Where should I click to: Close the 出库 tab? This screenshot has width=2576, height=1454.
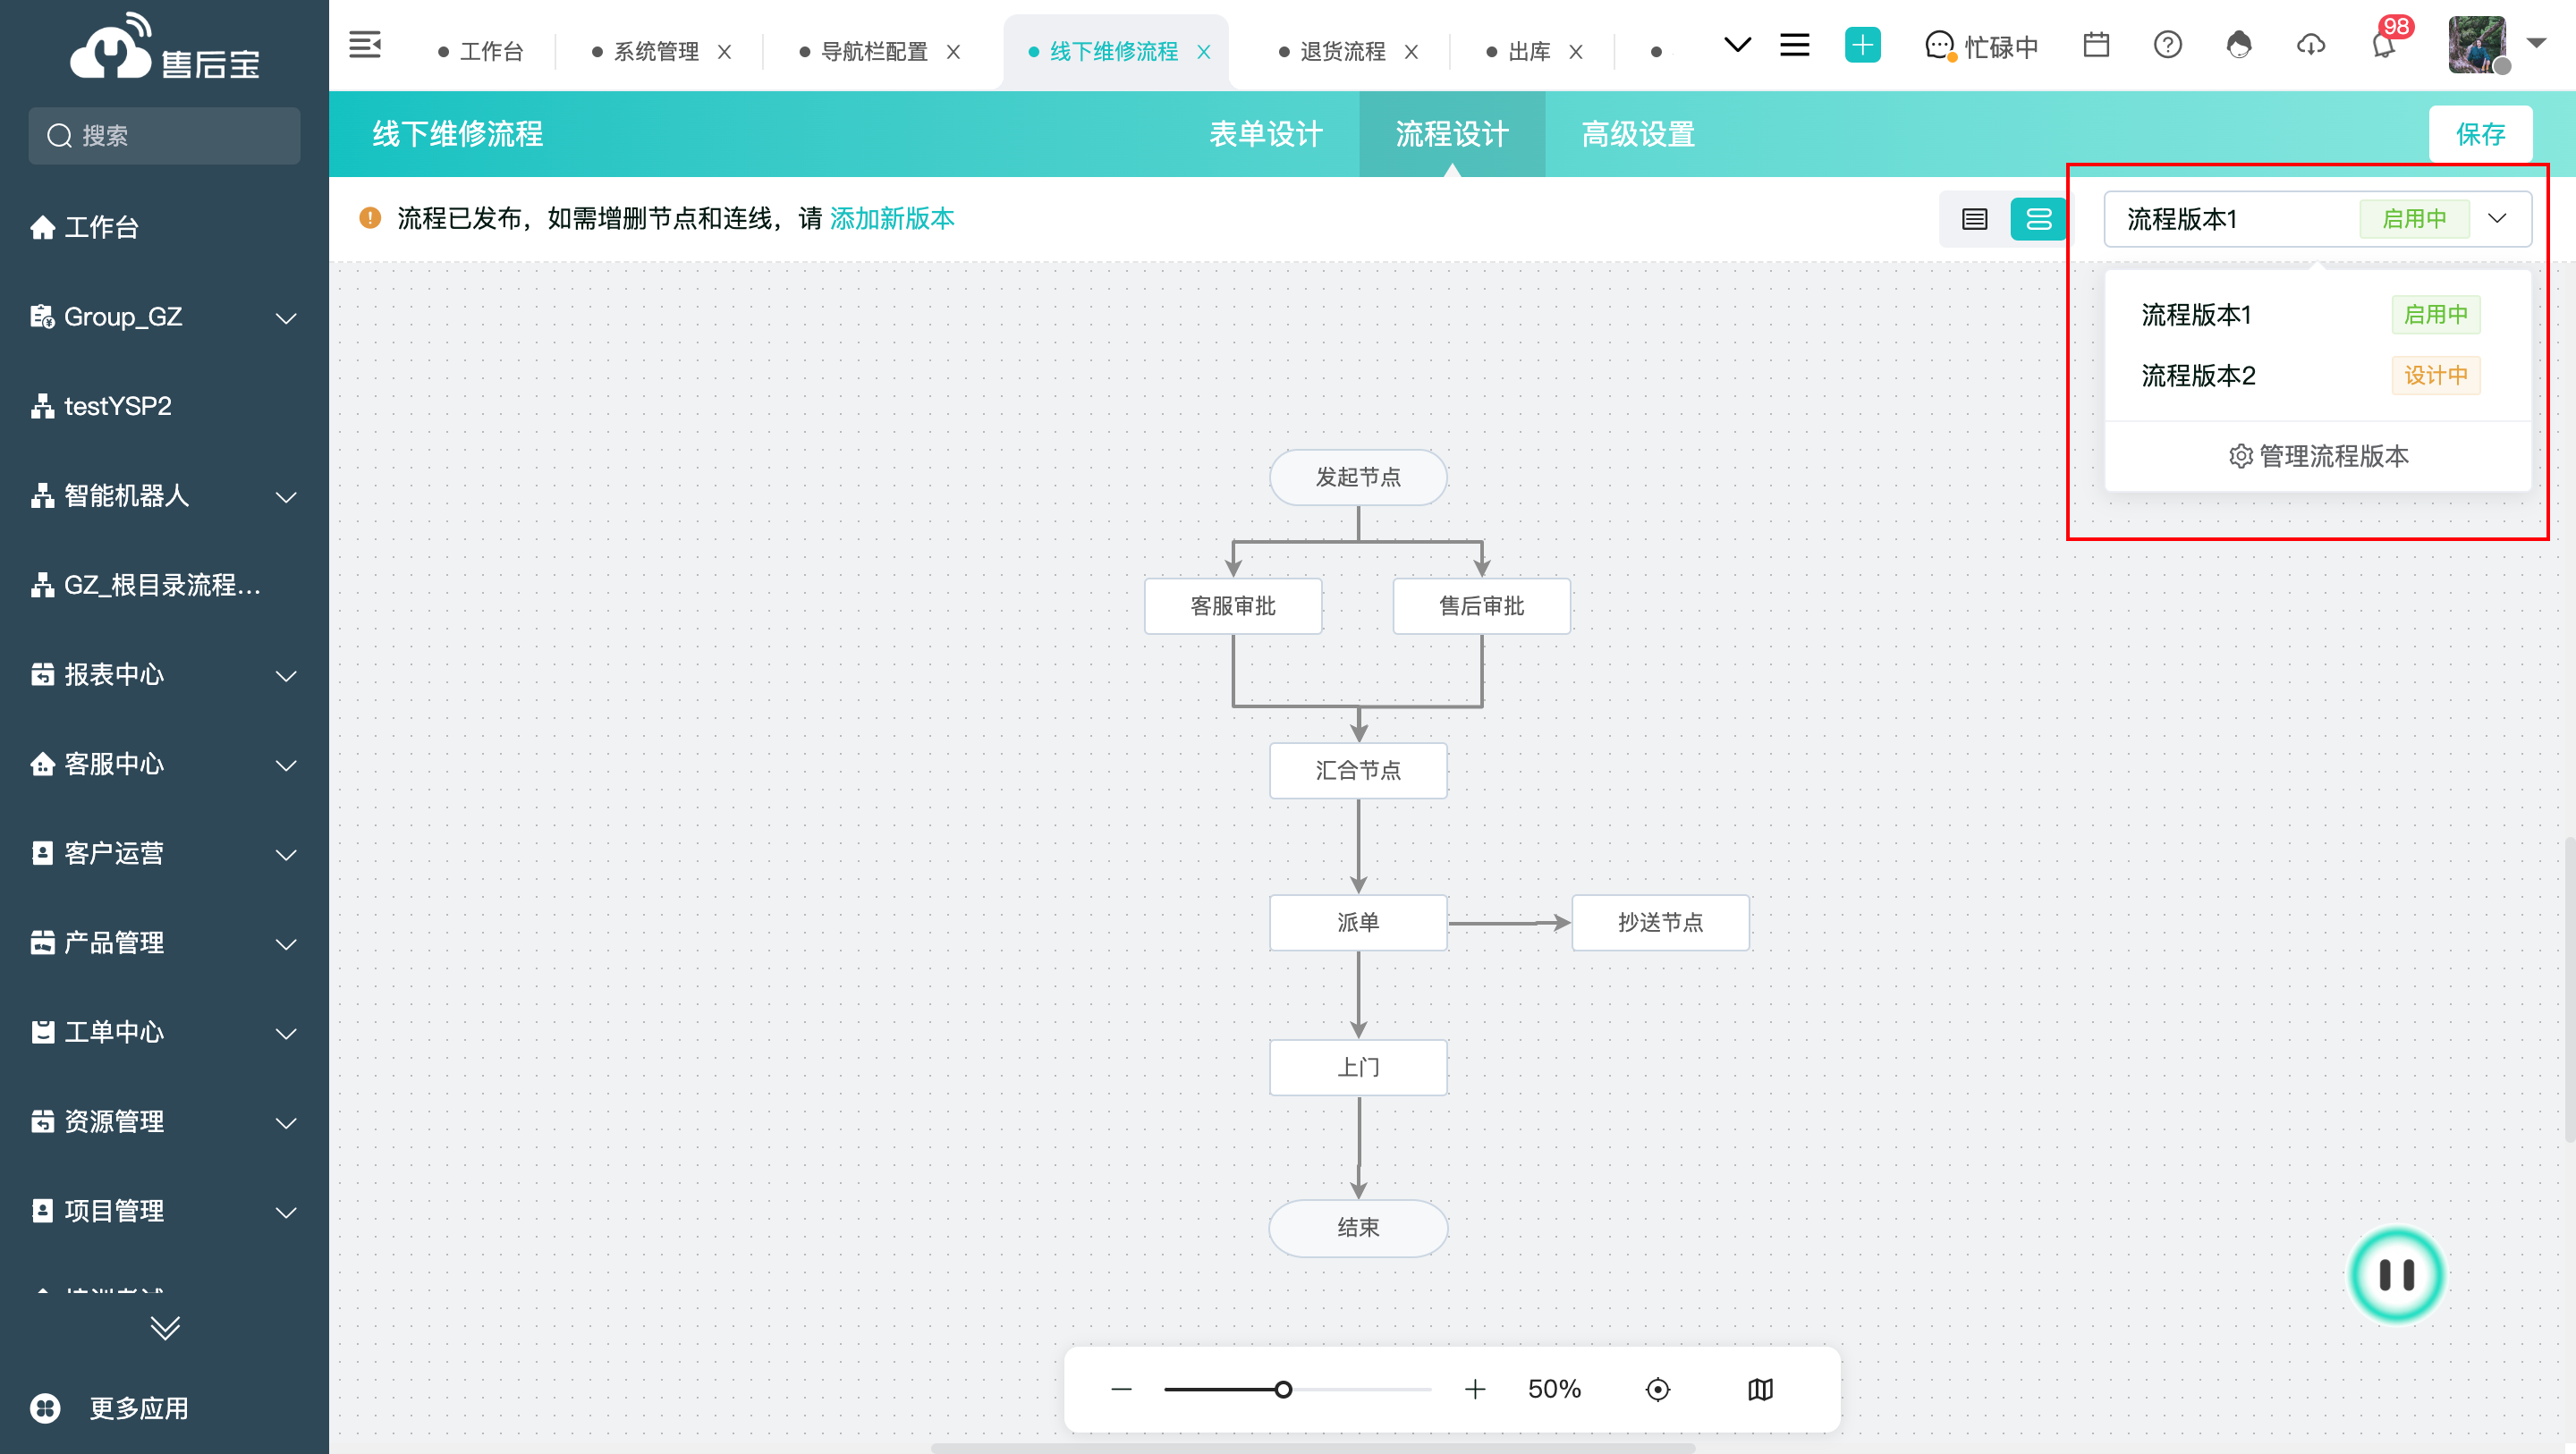point(1576,52)
